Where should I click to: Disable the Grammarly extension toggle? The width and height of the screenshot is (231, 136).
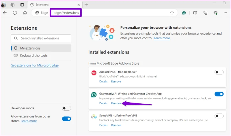(219, 94)
